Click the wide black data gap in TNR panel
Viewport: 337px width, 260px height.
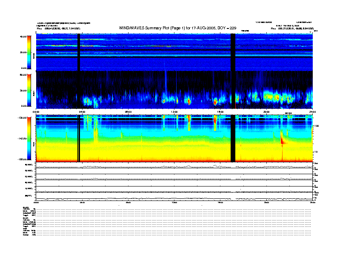pyautogui.click(x=233, y=138)
